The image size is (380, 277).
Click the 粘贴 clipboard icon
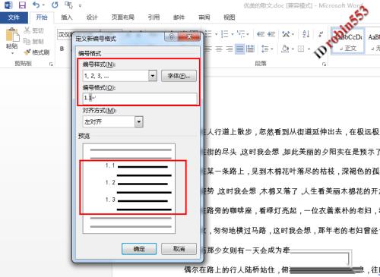click(12, 35)
